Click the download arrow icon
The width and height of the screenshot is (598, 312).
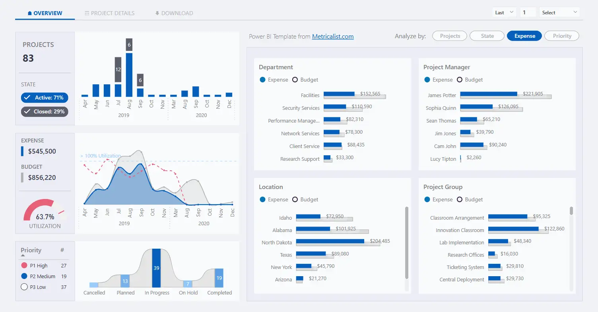click(157, 13)
